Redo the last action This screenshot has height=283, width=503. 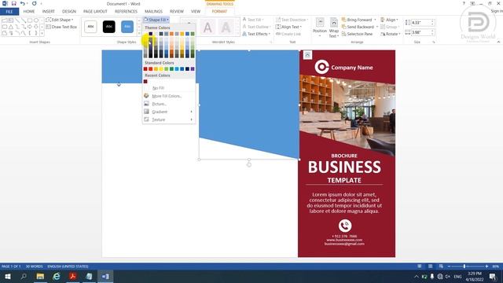tap(35, 3)
